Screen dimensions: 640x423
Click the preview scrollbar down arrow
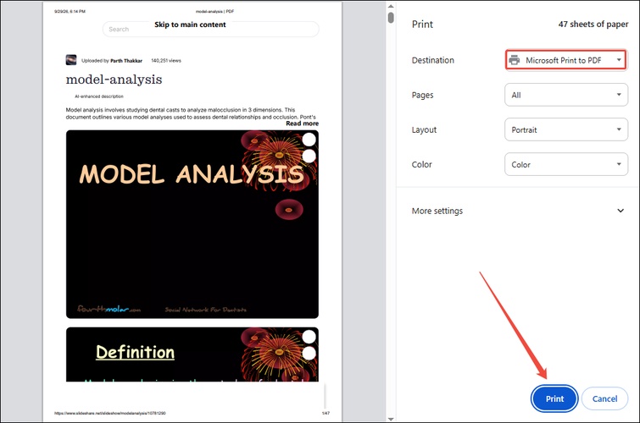(391, 419)
